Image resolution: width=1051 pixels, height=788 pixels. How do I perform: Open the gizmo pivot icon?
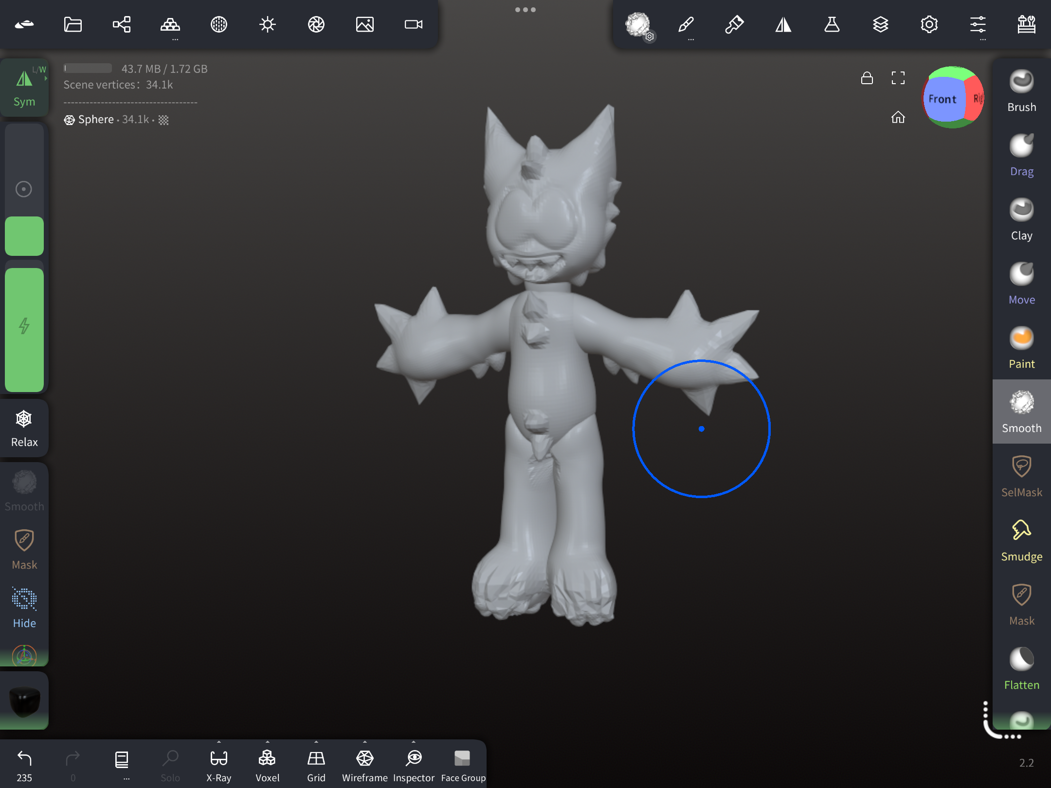coord(24,656)
